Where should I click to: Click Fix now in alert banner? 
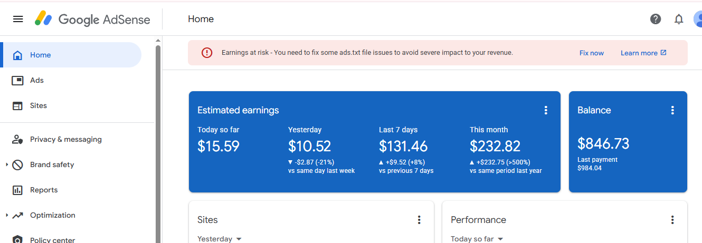point(592,53)
